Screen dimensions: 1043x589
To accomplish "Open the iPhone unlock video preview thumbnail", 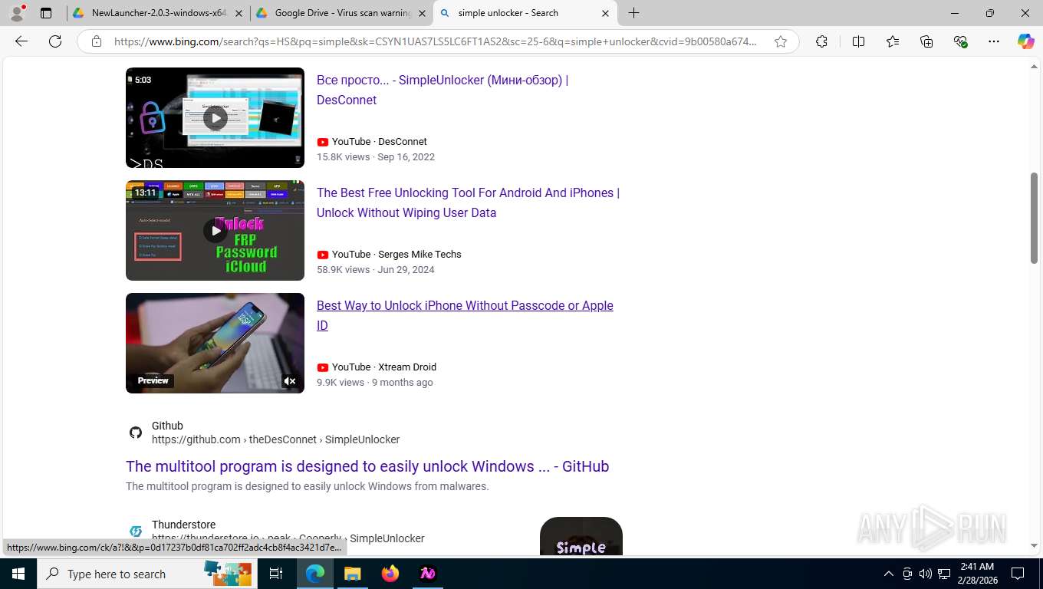I will point(215,343).
